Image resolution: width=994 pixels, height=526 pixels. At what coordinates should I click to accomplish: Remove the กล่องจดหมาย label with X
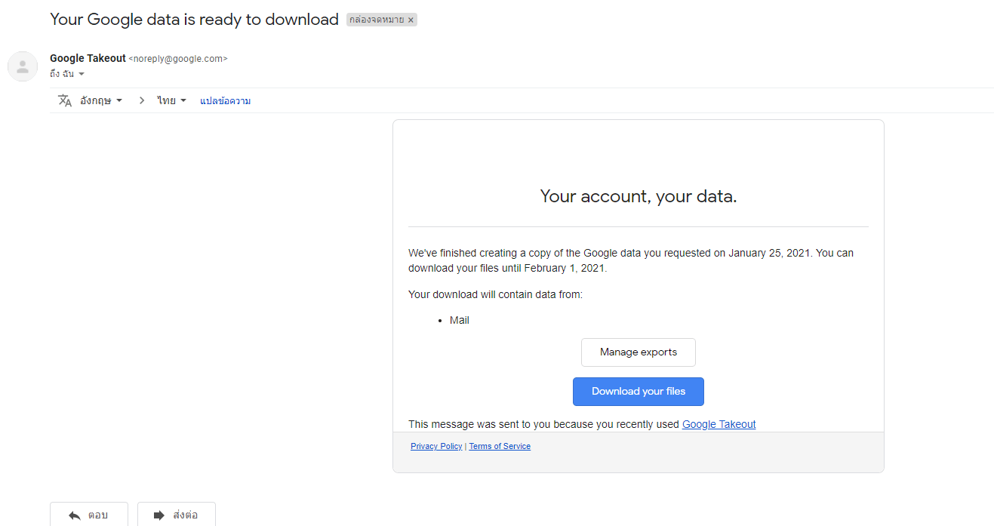click(x=411, y=20)
